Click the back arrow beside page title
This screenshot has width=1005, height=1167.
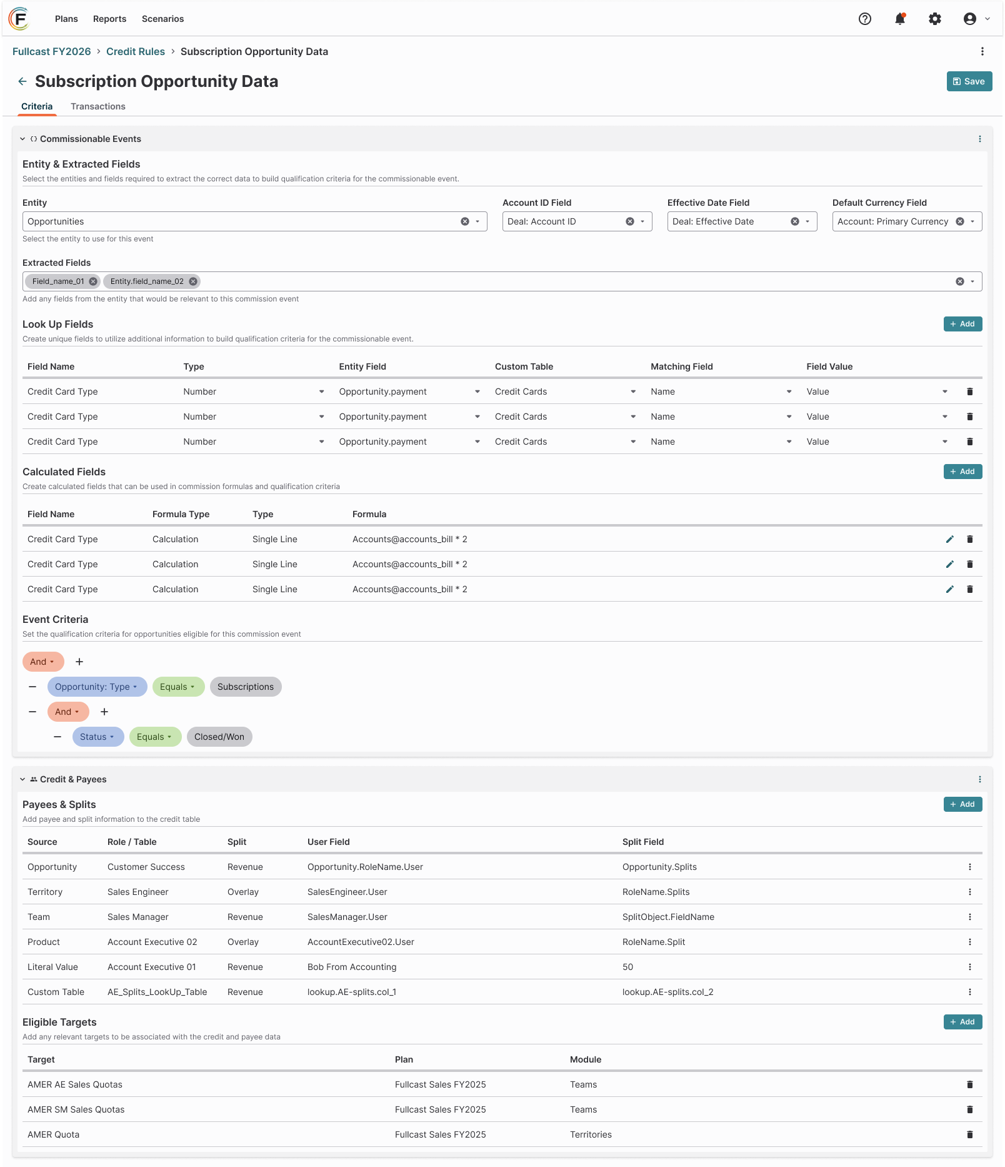[x=22, y=81]
